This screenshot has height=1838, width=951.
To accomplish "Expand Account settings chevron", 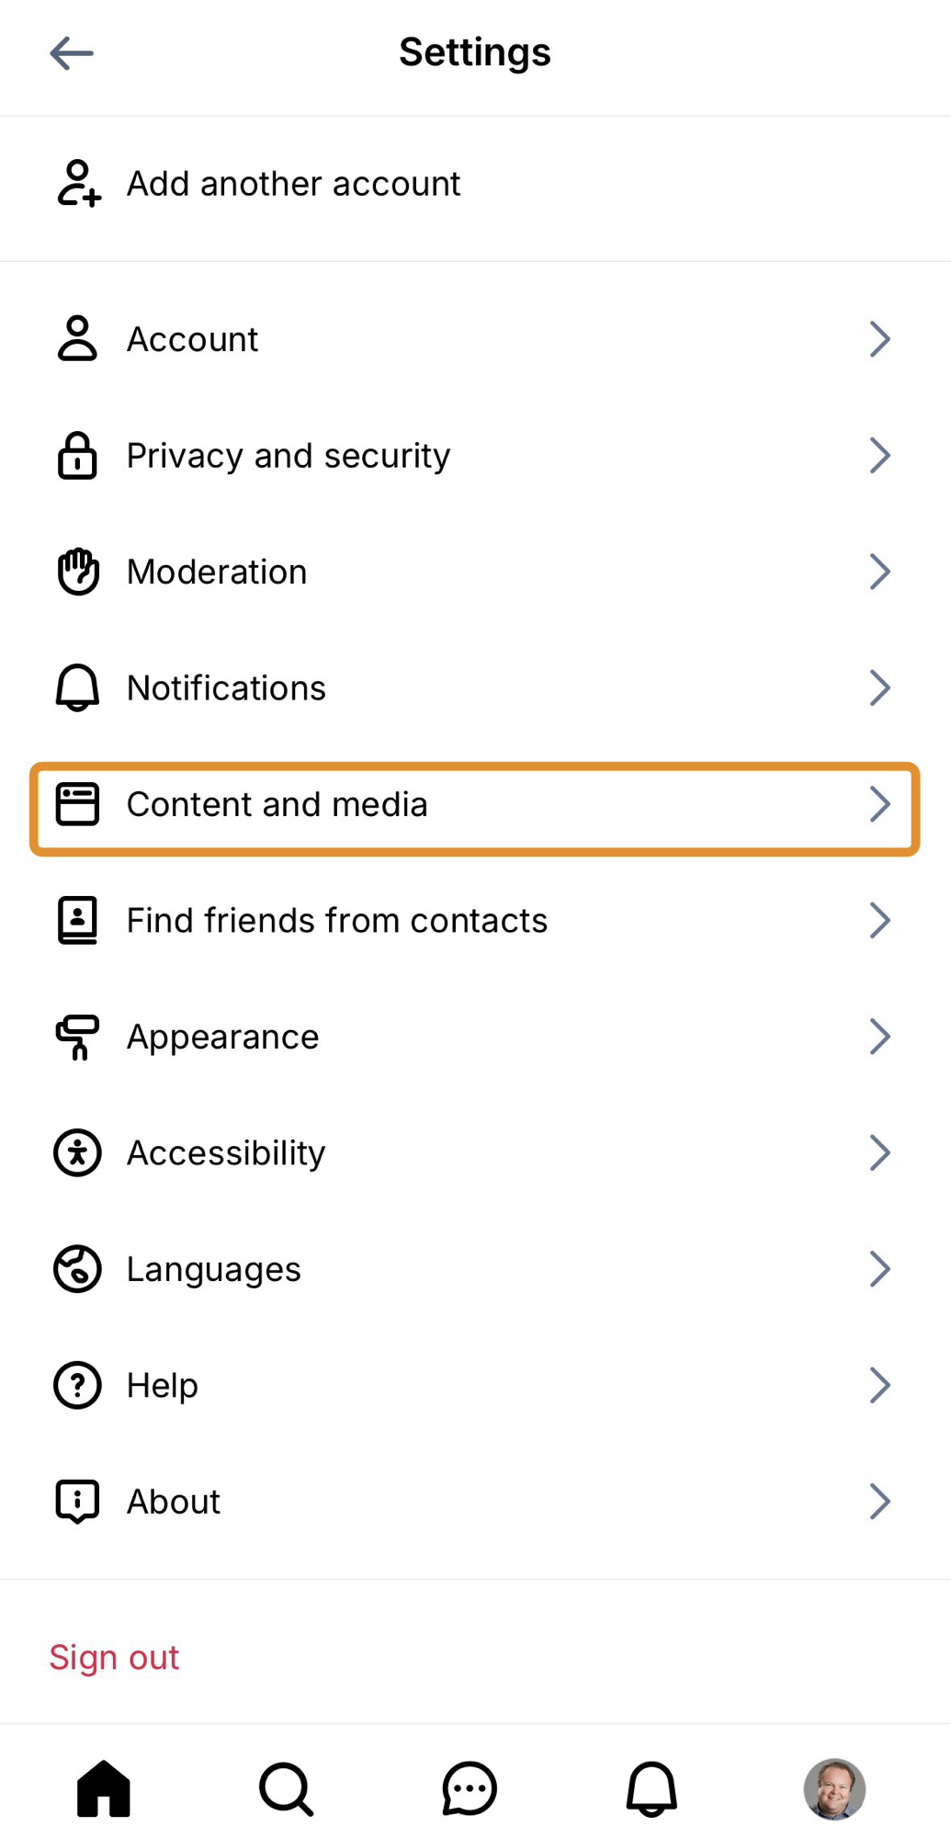I will point(879,339).
